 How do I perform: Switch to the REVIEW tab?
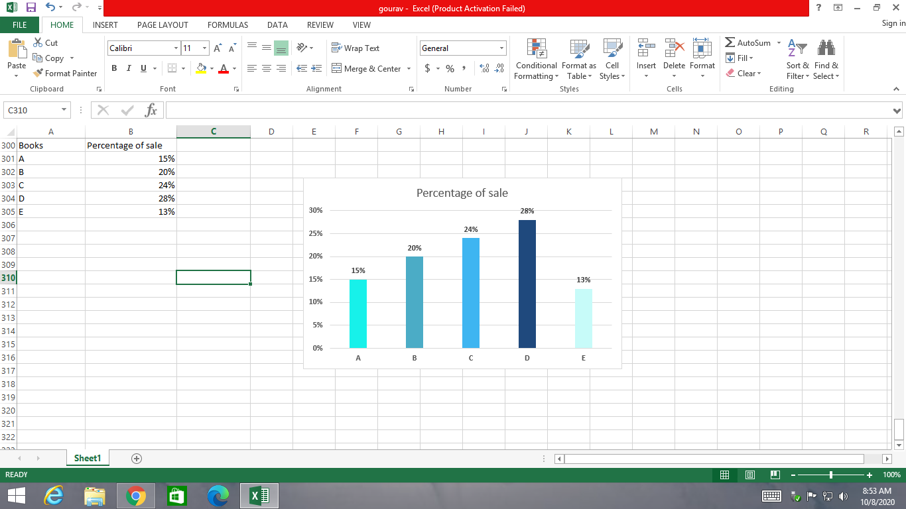(x=320, y=25)
